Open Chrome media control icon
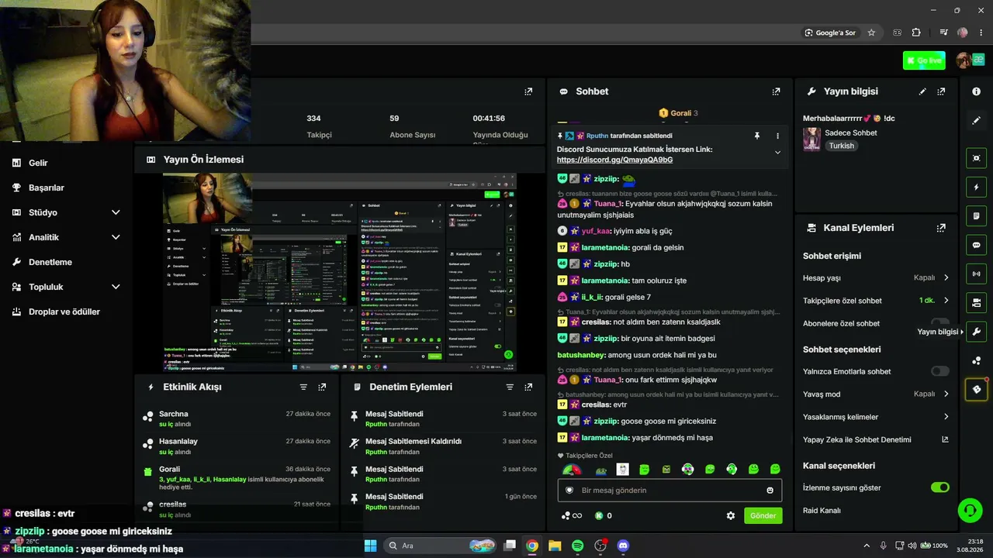Viewport: 993px width, 558px height. [x=943, y=33]
